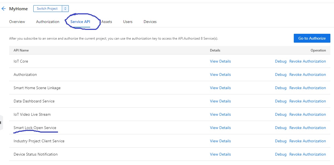334x165 pixels.
Task: Expand the collapsed left sidebar handle
Action: point(1,122)
